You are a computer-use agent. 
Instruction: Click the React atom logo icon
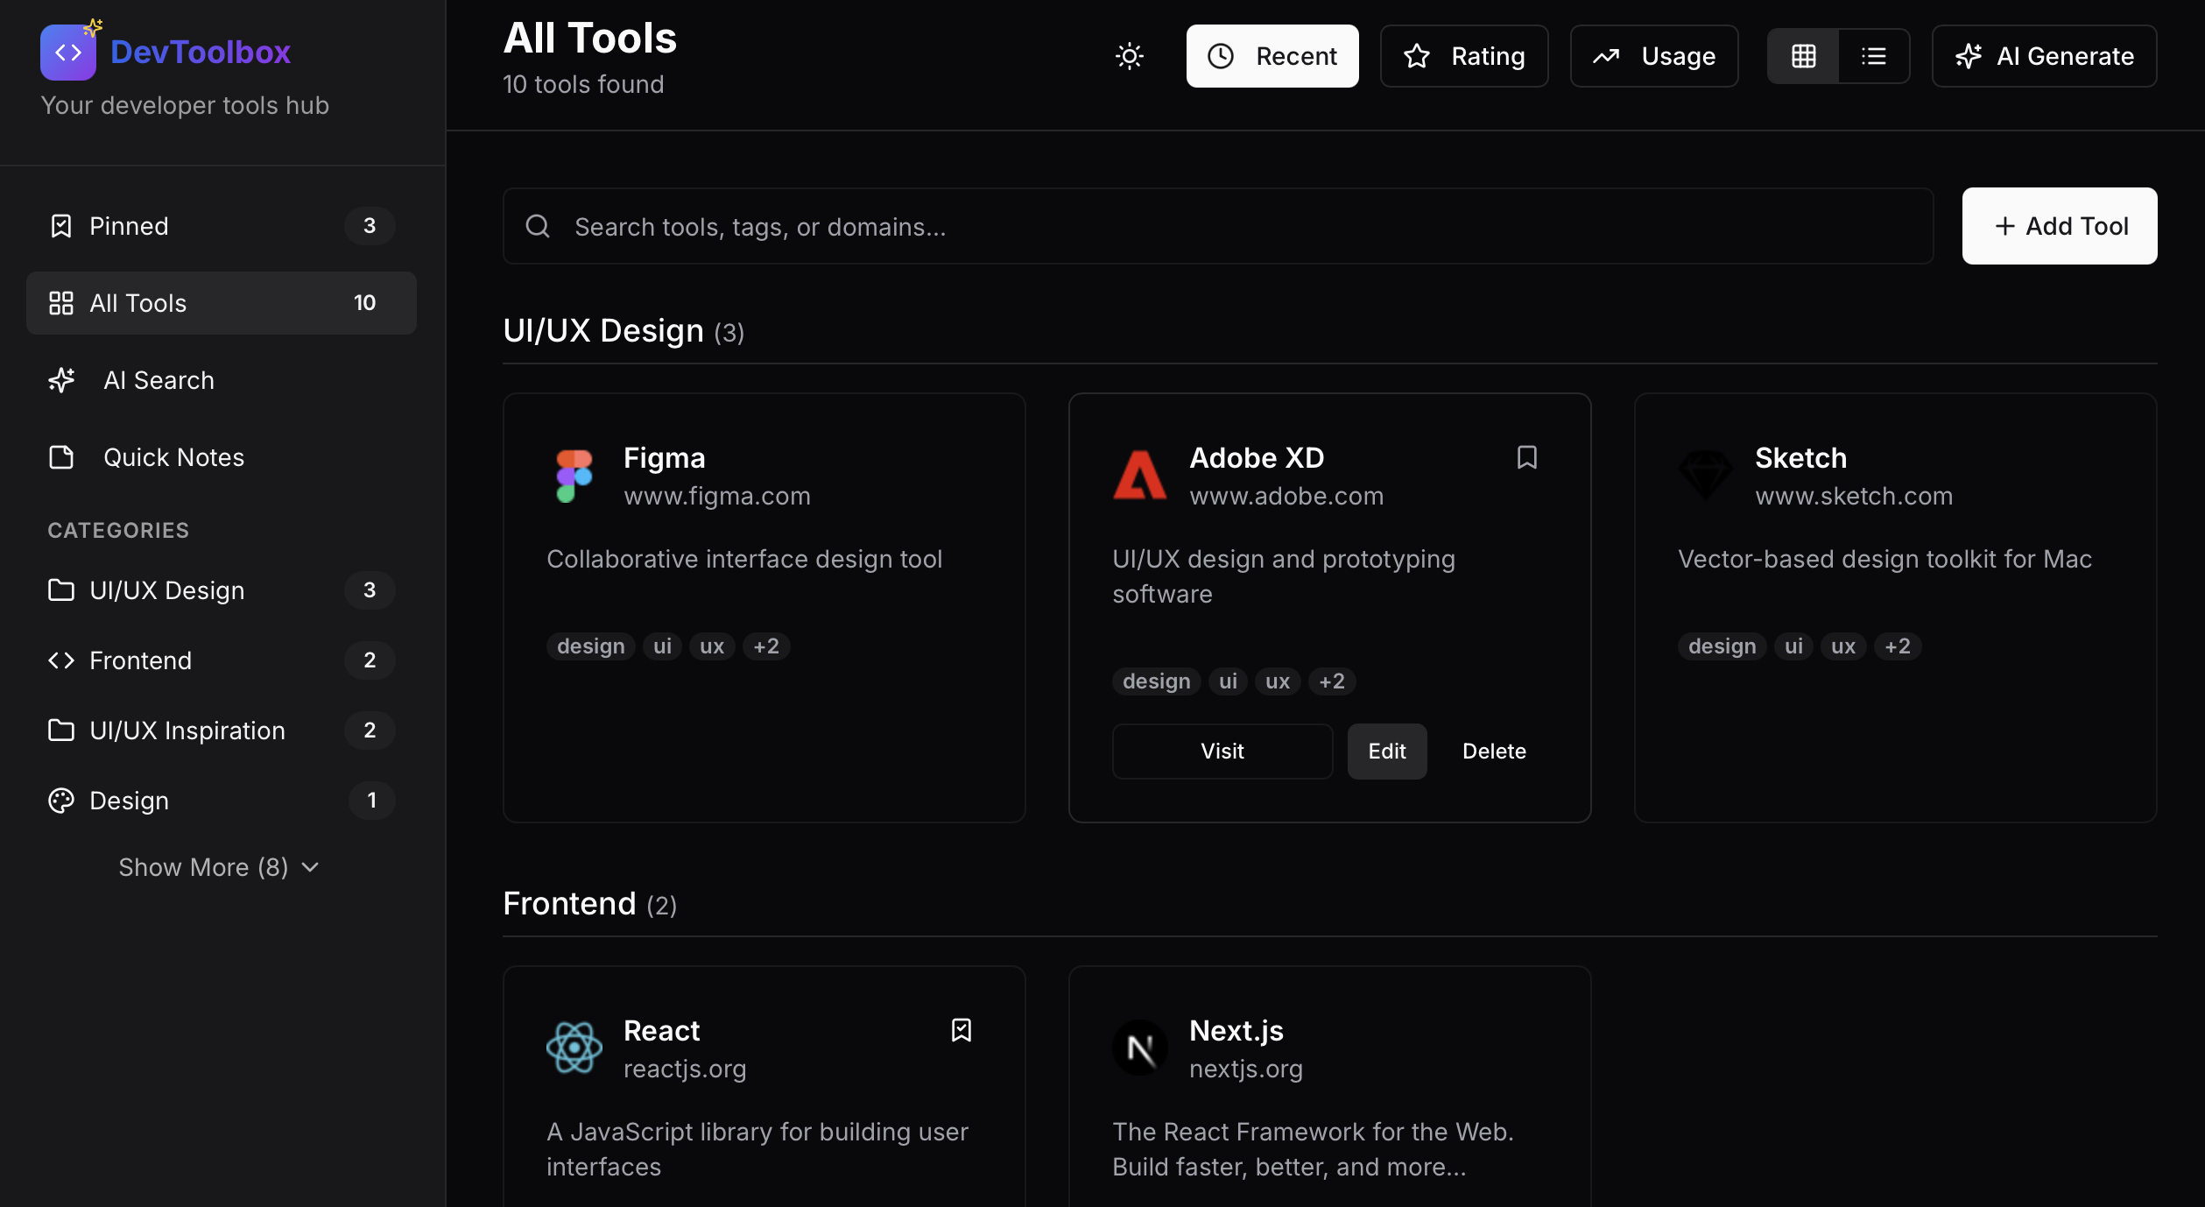(574, 1048)
